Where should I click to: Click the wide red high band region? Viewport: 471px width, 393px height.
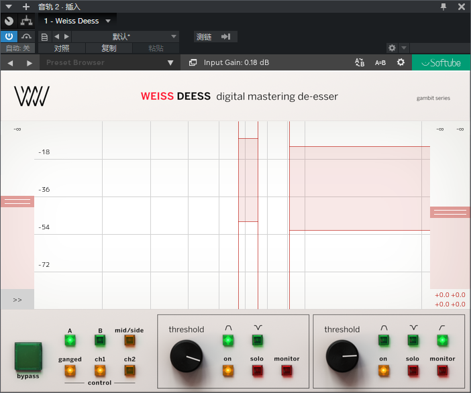360,188
